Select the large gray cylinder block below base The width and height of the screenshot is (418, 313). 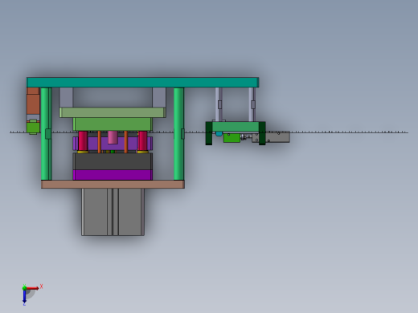tap(113, 212)
